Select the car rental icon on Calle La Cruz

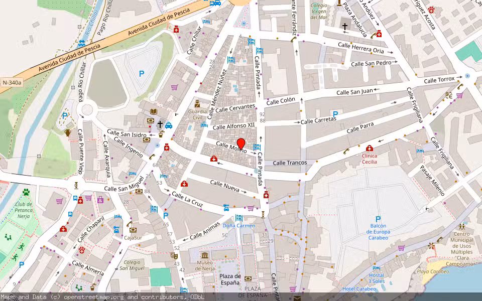[226, 208]
